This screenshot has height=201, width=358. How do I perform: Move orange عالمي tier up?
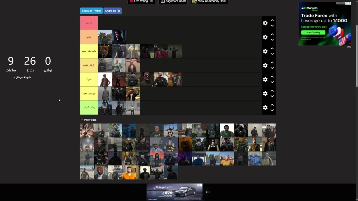pos(272,34)
